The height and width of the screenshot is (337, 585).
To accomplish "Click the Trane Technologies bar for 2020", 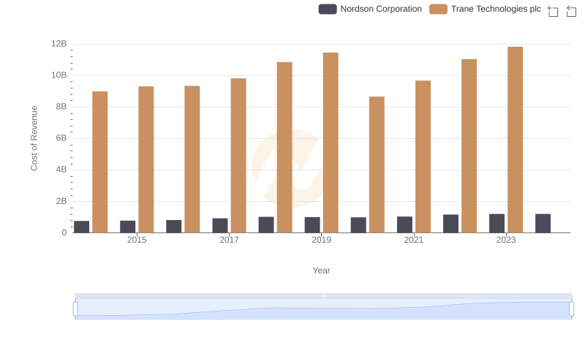I will pyautogui.click(x=377, y=164).
